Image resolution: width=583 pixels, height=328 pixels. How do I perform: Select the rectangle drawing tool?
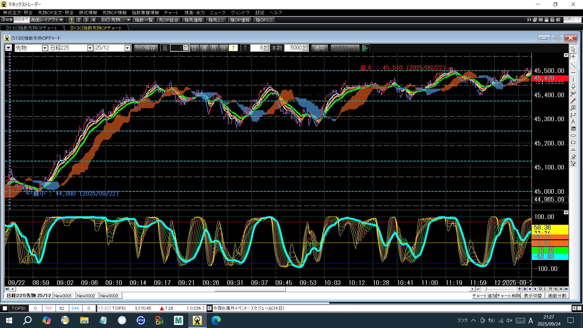573,142
